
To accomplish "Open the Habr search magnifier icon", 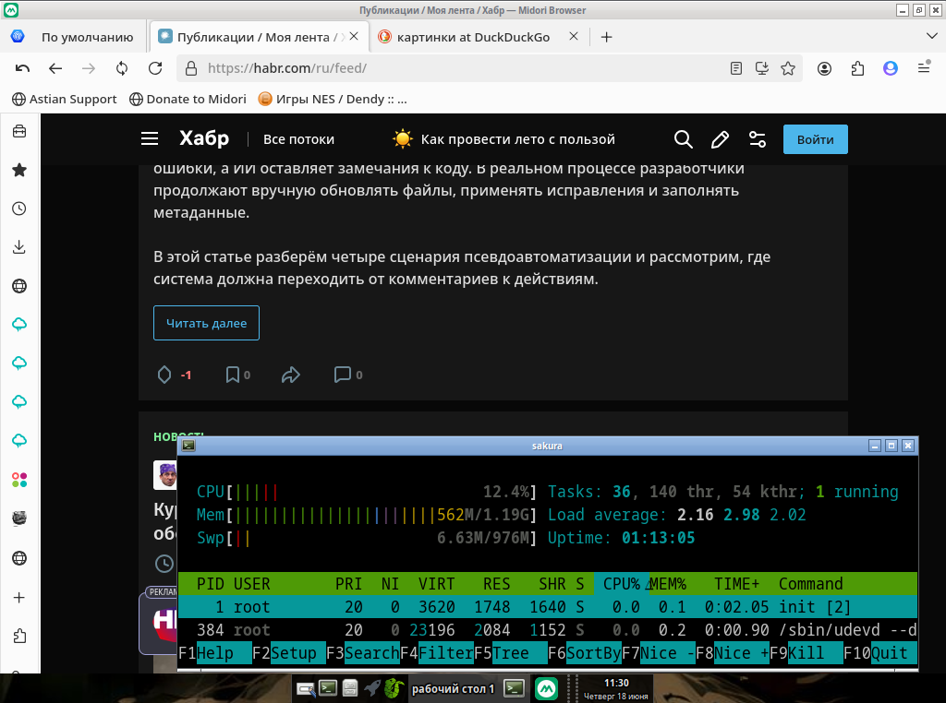I will point(683,139).
